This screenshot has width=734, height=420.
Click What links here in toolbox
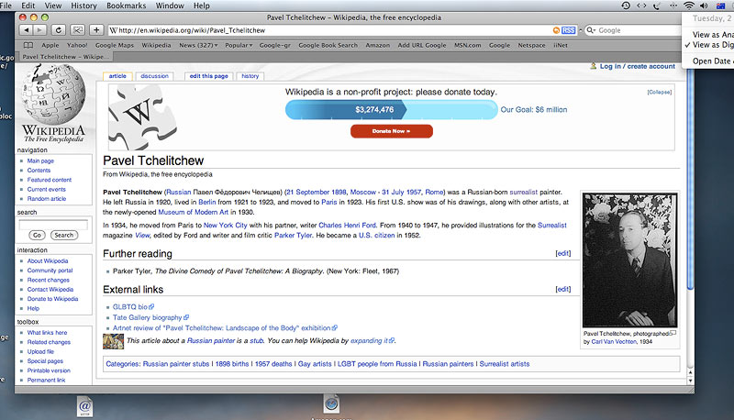click(x=48, y=333)
